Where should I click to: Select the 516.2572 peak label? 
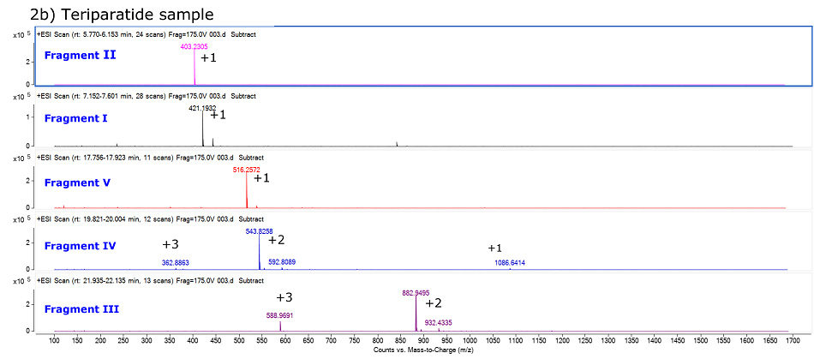246,170
